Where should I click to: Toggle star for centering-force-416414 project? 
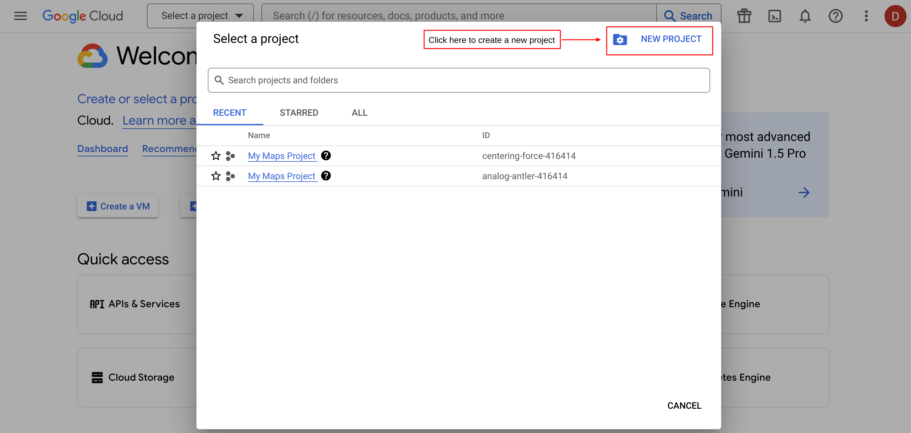[216, 156]
